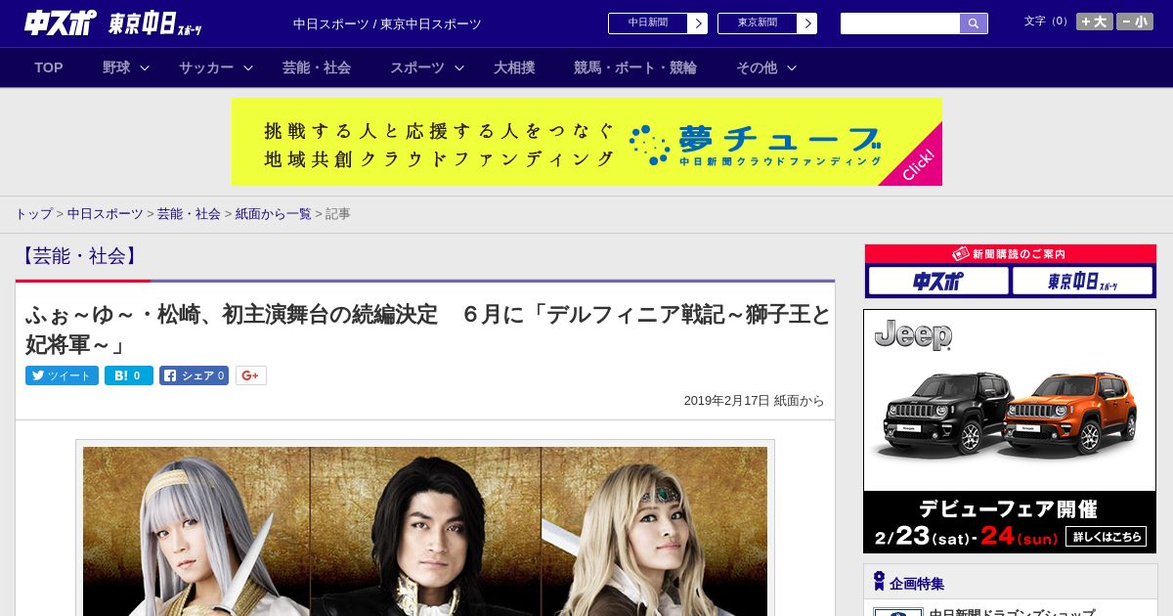This screenshot has width=1173, height=616.
Task: Share article via Facebook シェア button
Action: 195,375
